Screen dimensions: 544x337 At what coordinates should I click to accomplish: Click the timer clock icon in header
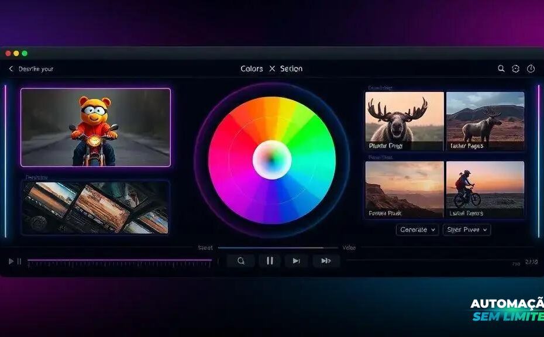[x=531, y=68]
